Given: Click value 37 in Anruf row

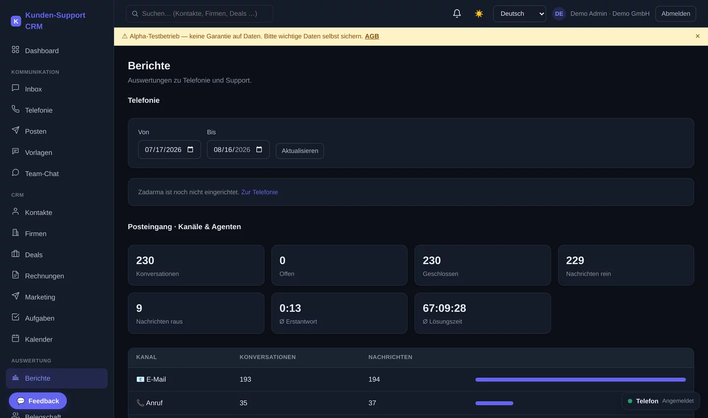Looking at the screenshot, I should (x=372, y=403).
